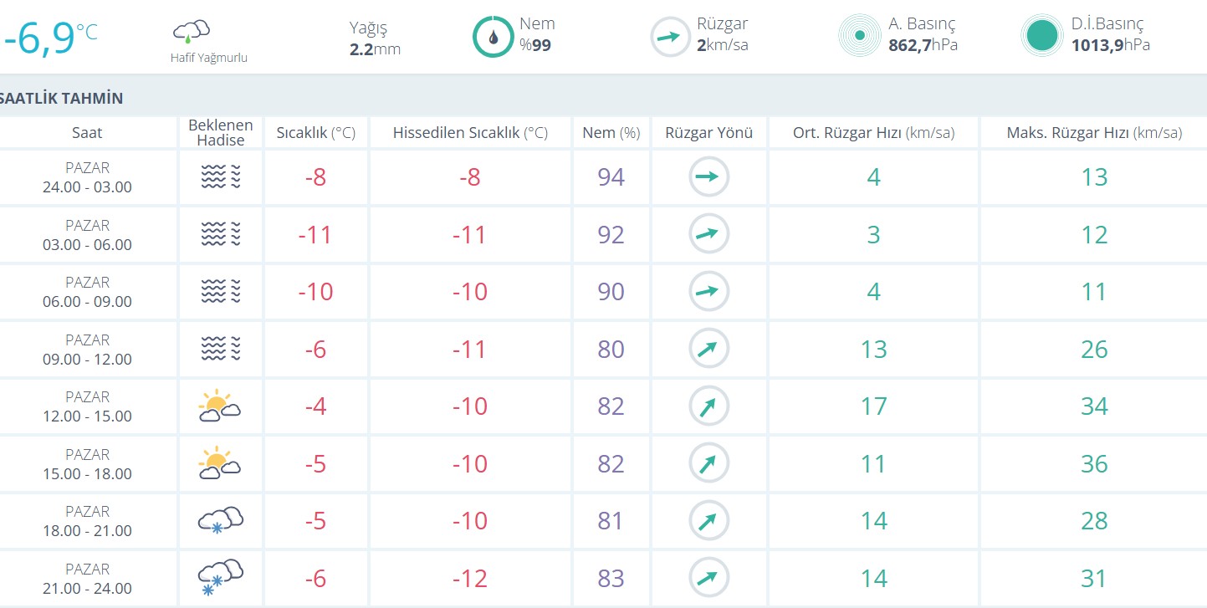Screen dimensions: 1207x608
Task: Click the humidity droplet icon beside Nem %99
Action: [x=494, y=37]
